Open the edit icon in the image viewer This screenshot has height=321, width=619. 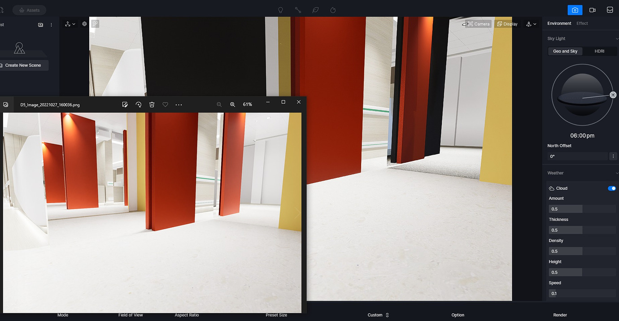click(x=125, y=104)
